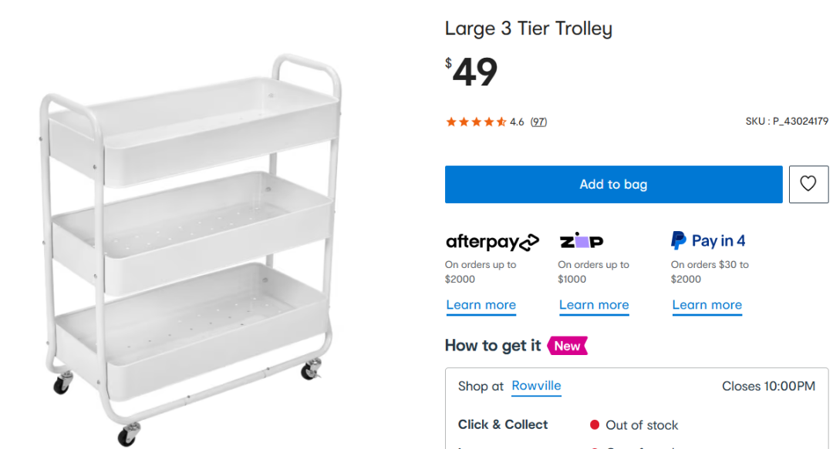
Task: Click the SKU P_43024179 text
Action: [x=787, y=122]
